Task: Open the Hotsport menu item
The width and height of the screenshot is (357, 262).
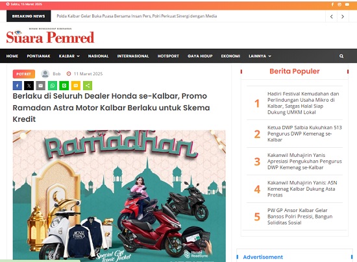Action: point(168,56)
